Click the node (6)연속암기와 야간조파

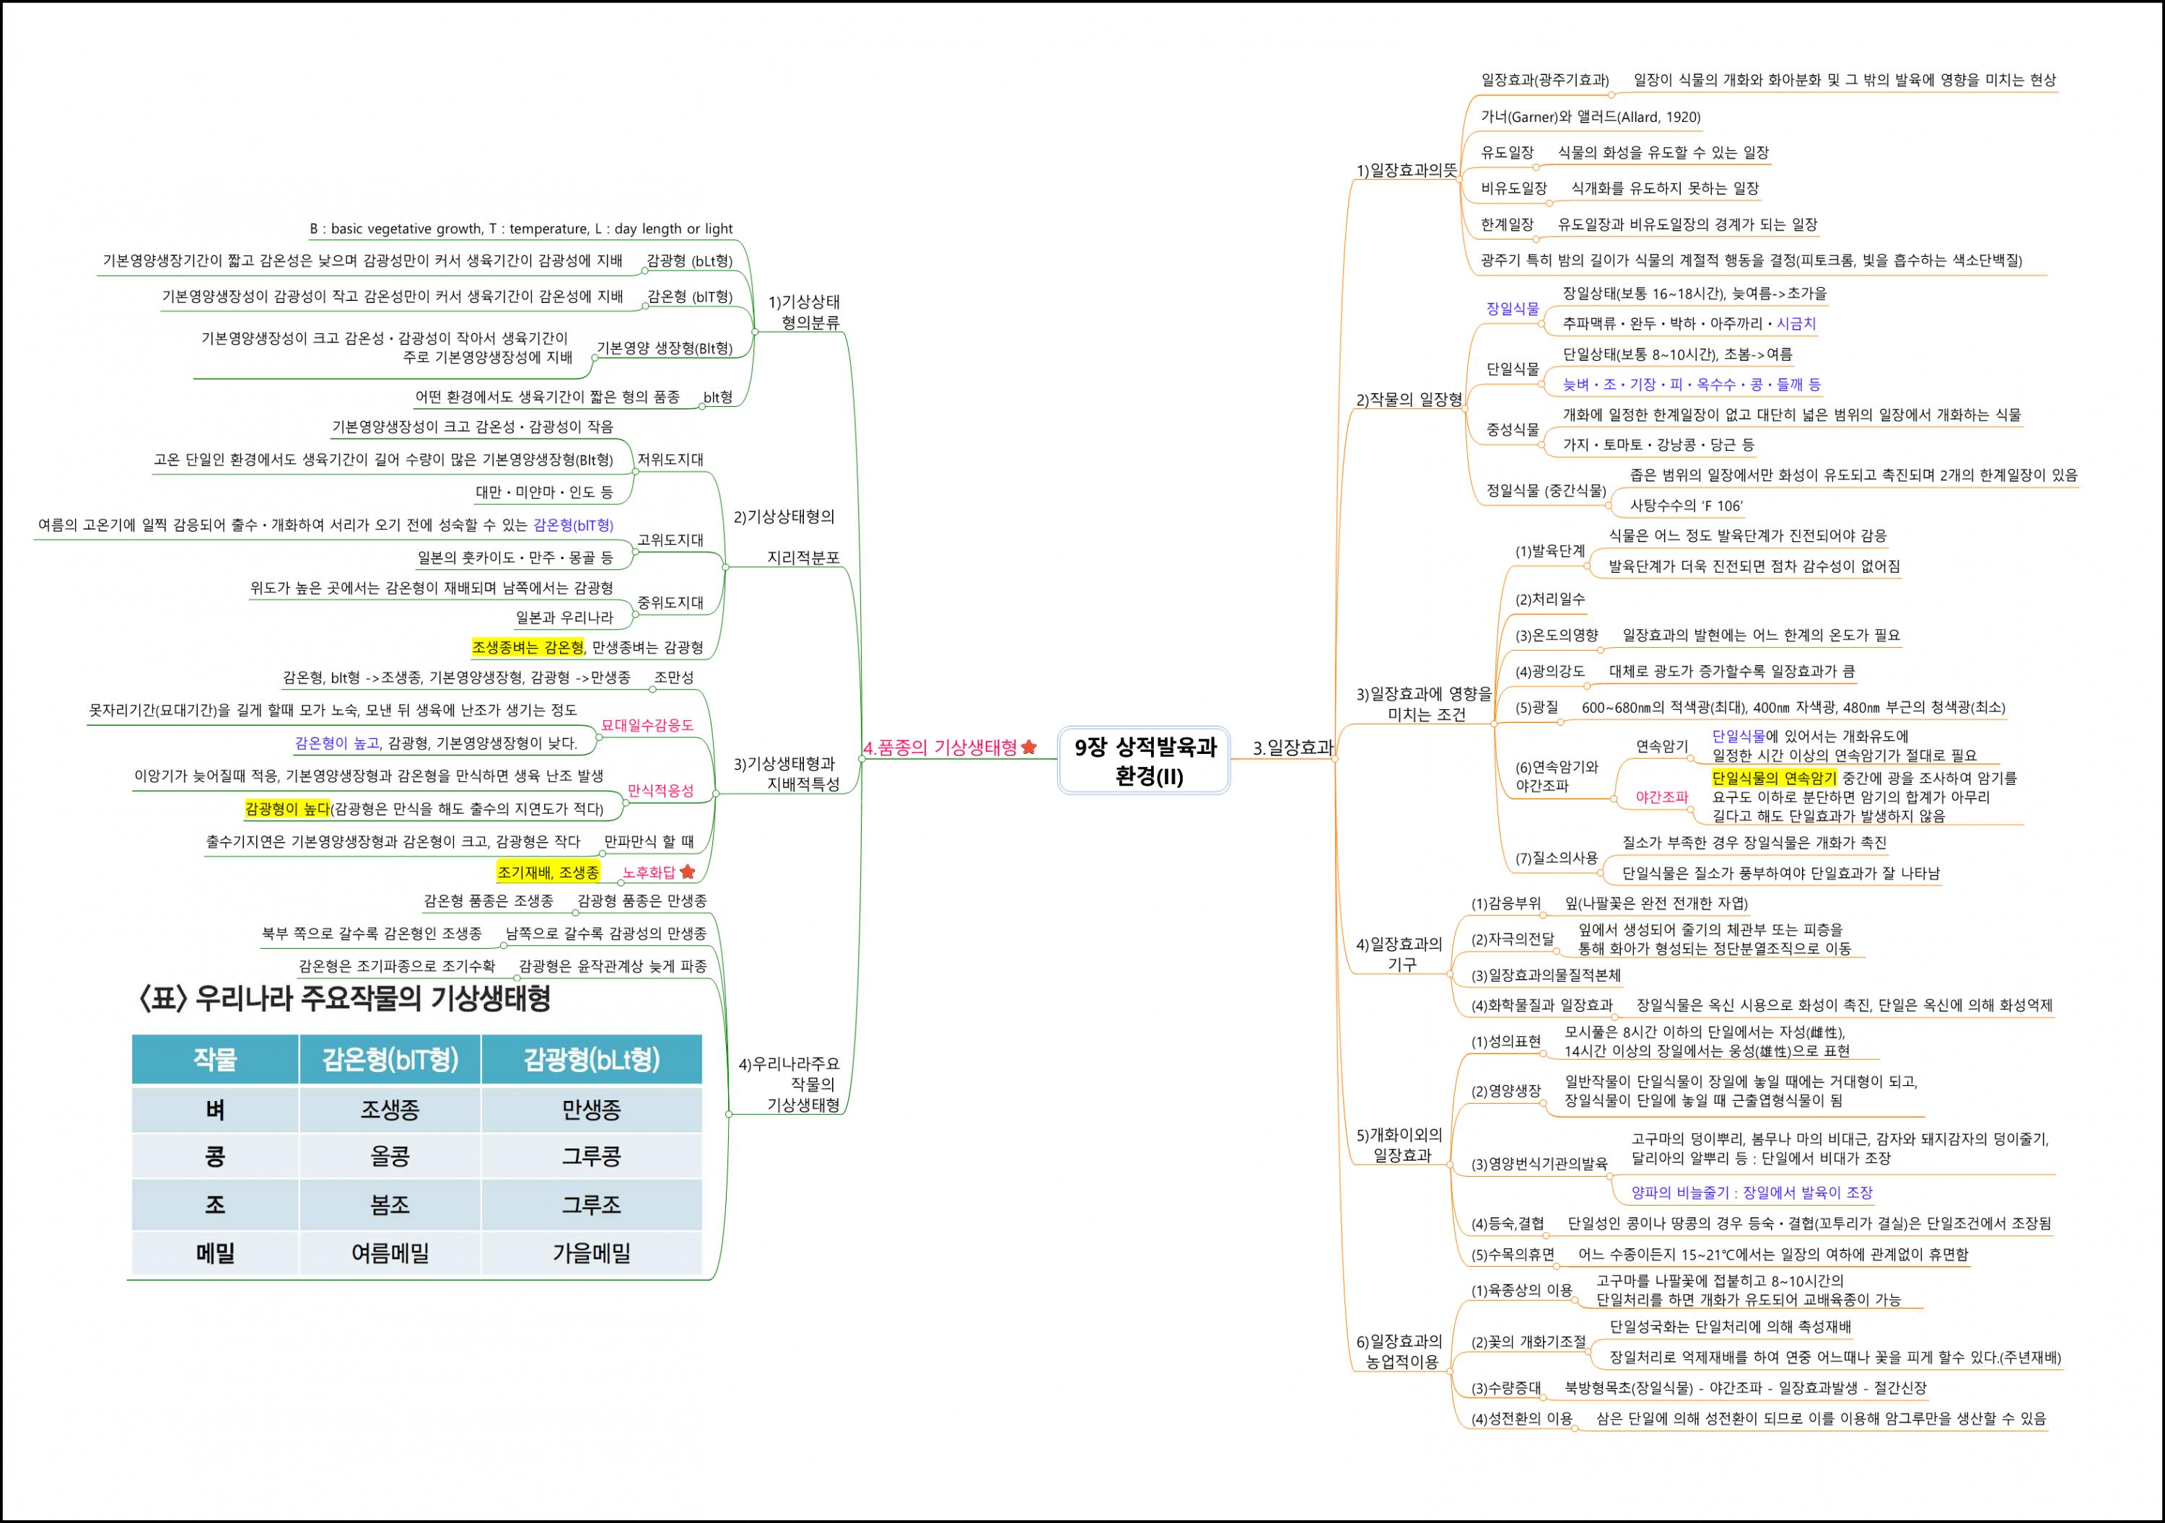point(1557,776)
